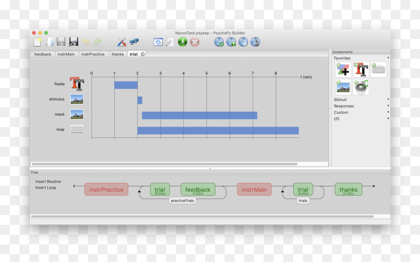Image resolution: width=420 pixels, height=262 pixels.
Task: Add a Keyboard component from Favorites
Action: pyautogui.click(x=378, y=70)
